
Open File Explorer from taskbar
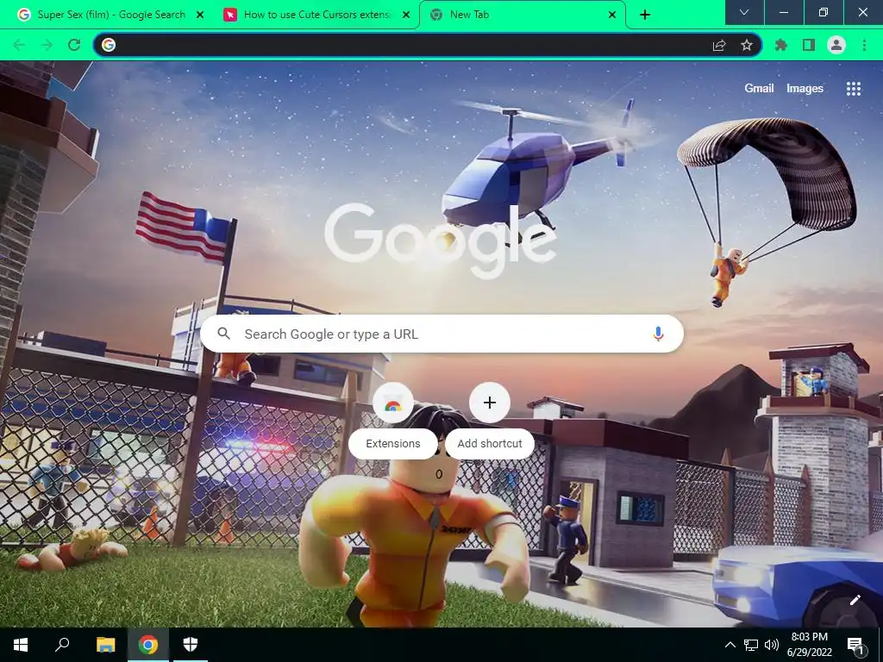point(105,645)
